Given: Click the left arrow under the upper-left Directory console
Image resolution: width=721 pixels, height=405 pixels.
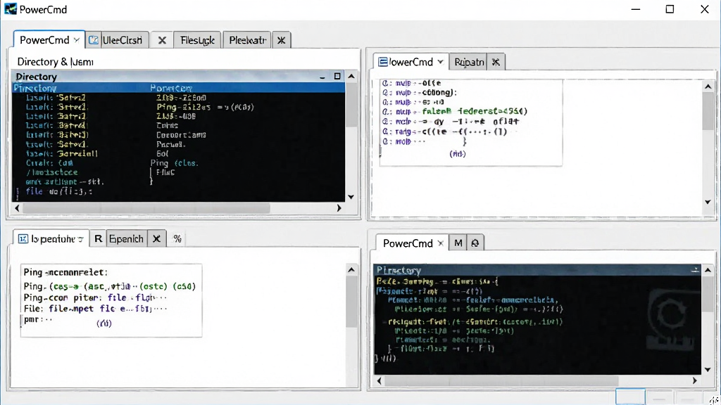Looking at the screenshot, I should (17, 208).
